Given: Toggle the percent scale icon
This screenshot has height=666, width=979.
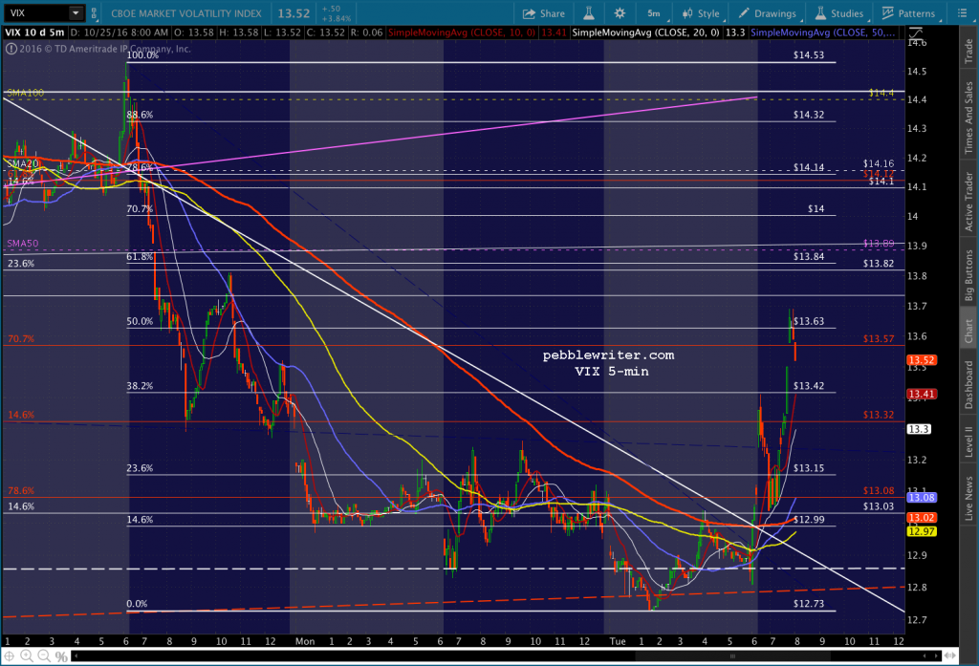Looking at the screenshot, I should click(61, 656).
